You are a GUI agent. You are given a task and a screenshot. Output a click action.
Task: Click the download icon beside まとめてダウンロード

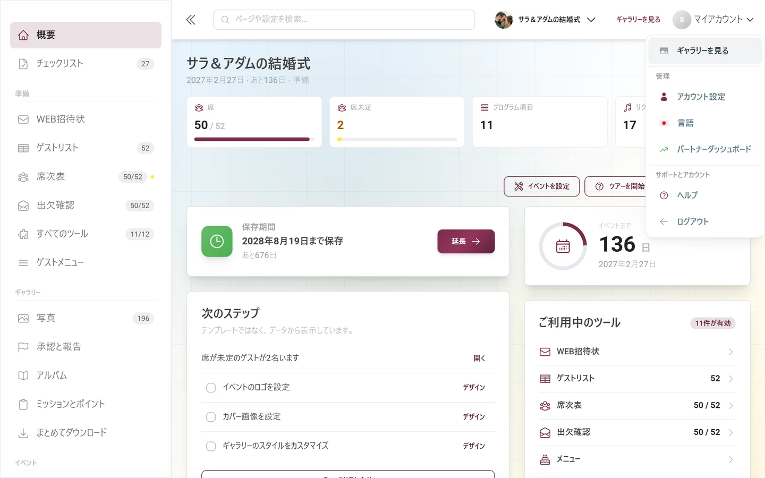coord(23,433)
